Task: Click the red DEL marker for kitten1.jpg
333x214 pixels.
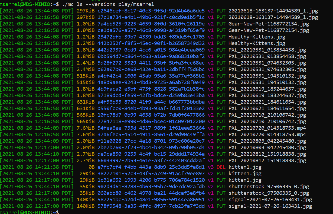Action: tap(221, 167)
